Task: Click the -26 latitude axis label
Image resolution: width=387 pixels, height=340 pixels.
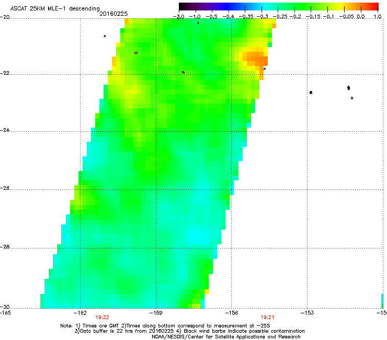Action: (5, 188)
